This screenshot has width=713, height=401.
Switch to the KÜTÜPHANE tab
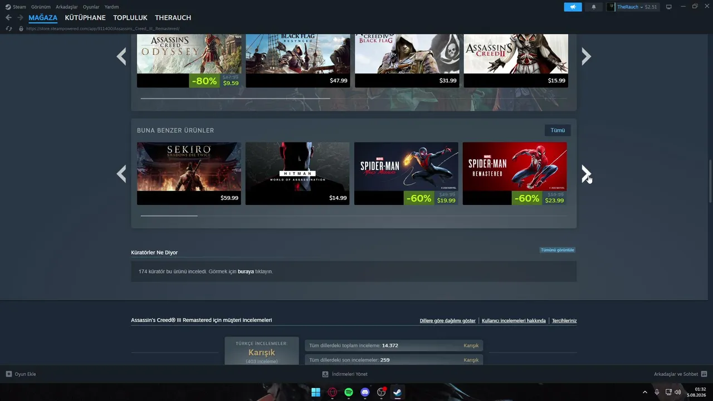(85, 18)
